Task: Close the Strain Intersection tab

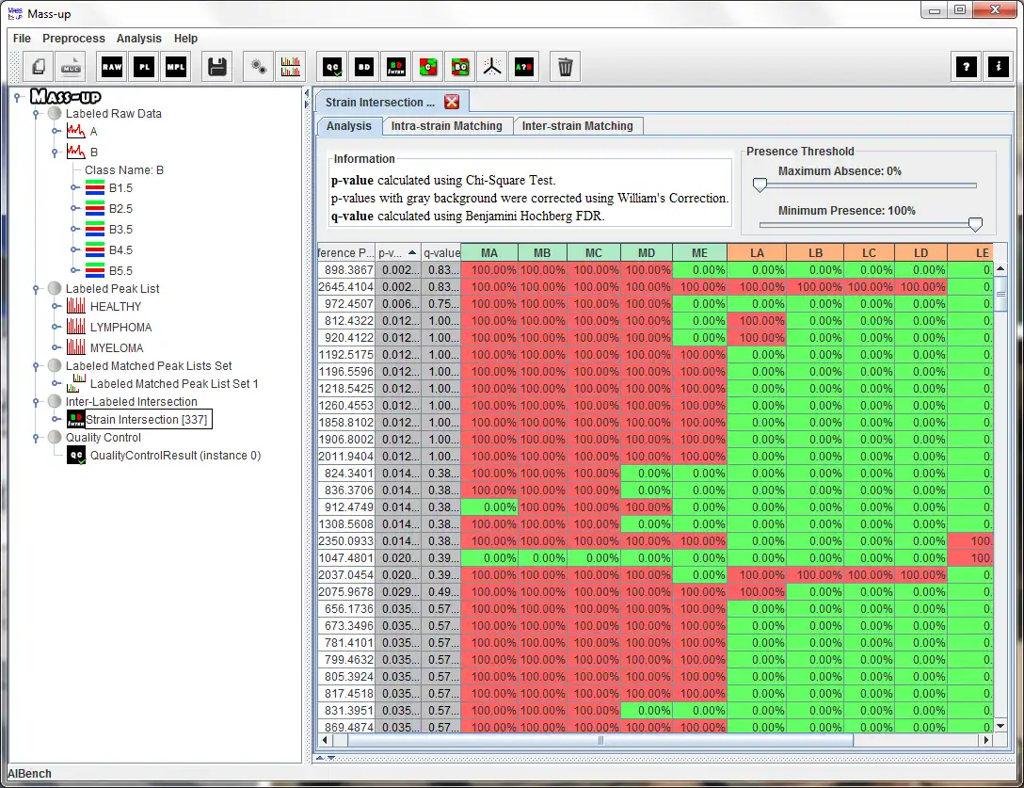Action: pyautogui.click(x=452, y=102)
